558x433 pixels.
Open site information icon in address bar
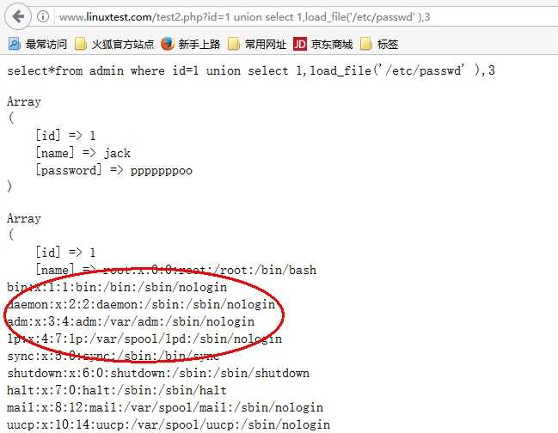click(43, 16)
